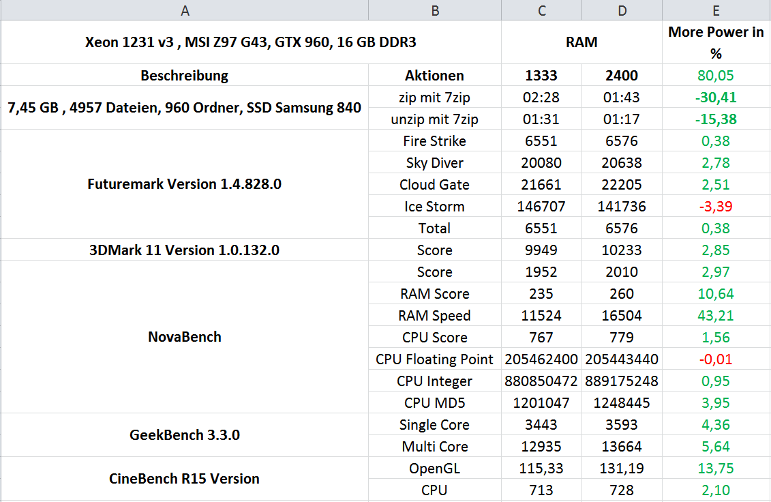Click the 01:31 unzip time cell
This screenshot has height=502, width=771.
541,119
